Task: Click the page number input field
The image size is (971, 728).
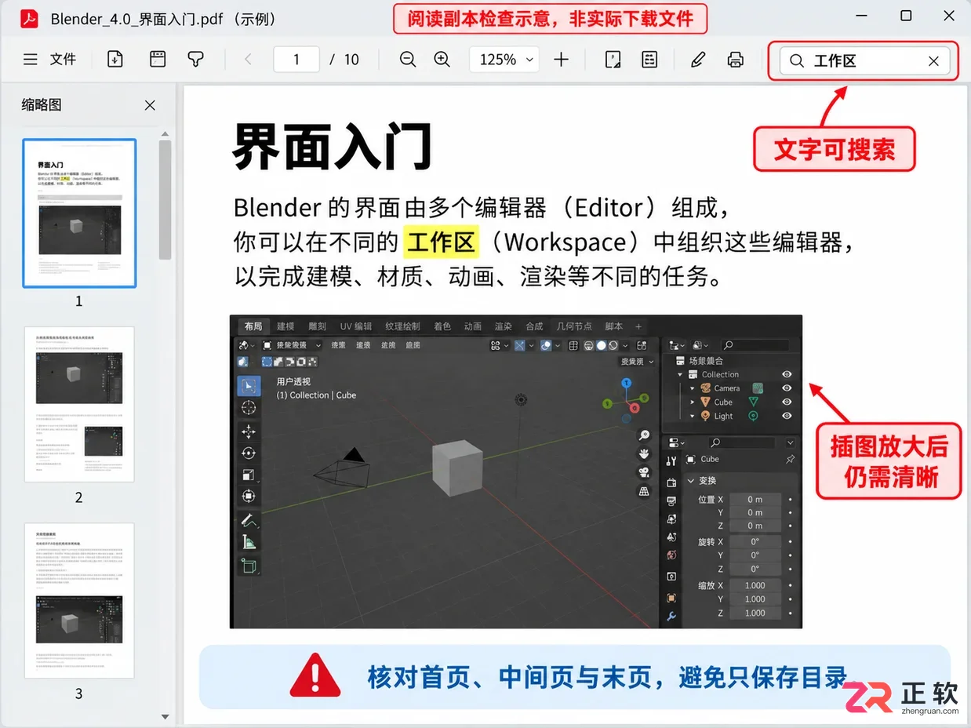Action: point(296,60)
